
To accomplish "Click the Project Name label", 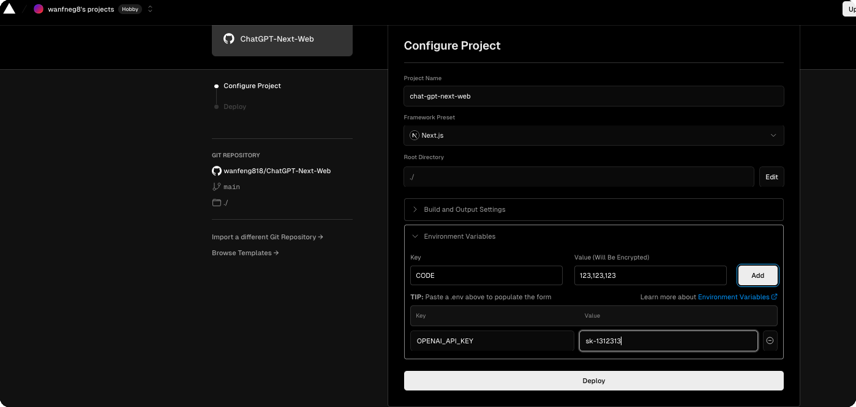I will (422, 78).
